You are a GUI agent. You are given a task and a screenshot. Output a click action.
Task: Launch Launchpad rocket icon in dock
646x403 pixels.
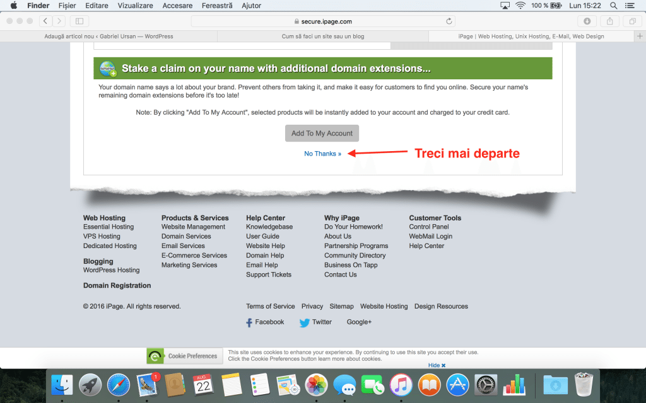click(x=90, y=385)
